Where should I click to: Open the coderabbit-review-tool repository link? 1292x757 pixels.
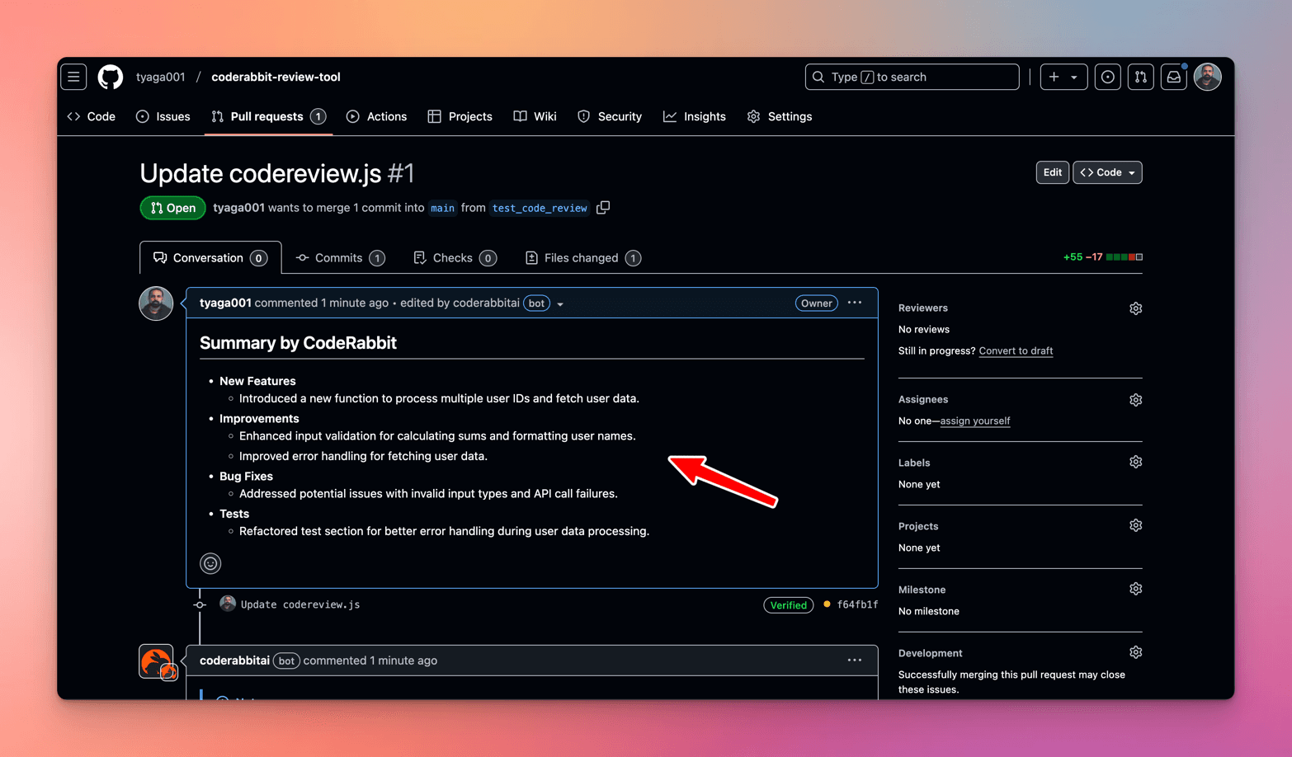point(276,77)
